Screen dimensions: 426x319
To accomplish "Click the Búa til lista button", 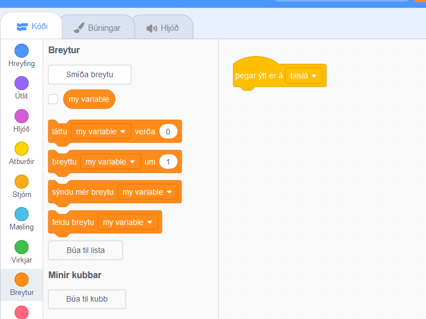I will point(86,250).
